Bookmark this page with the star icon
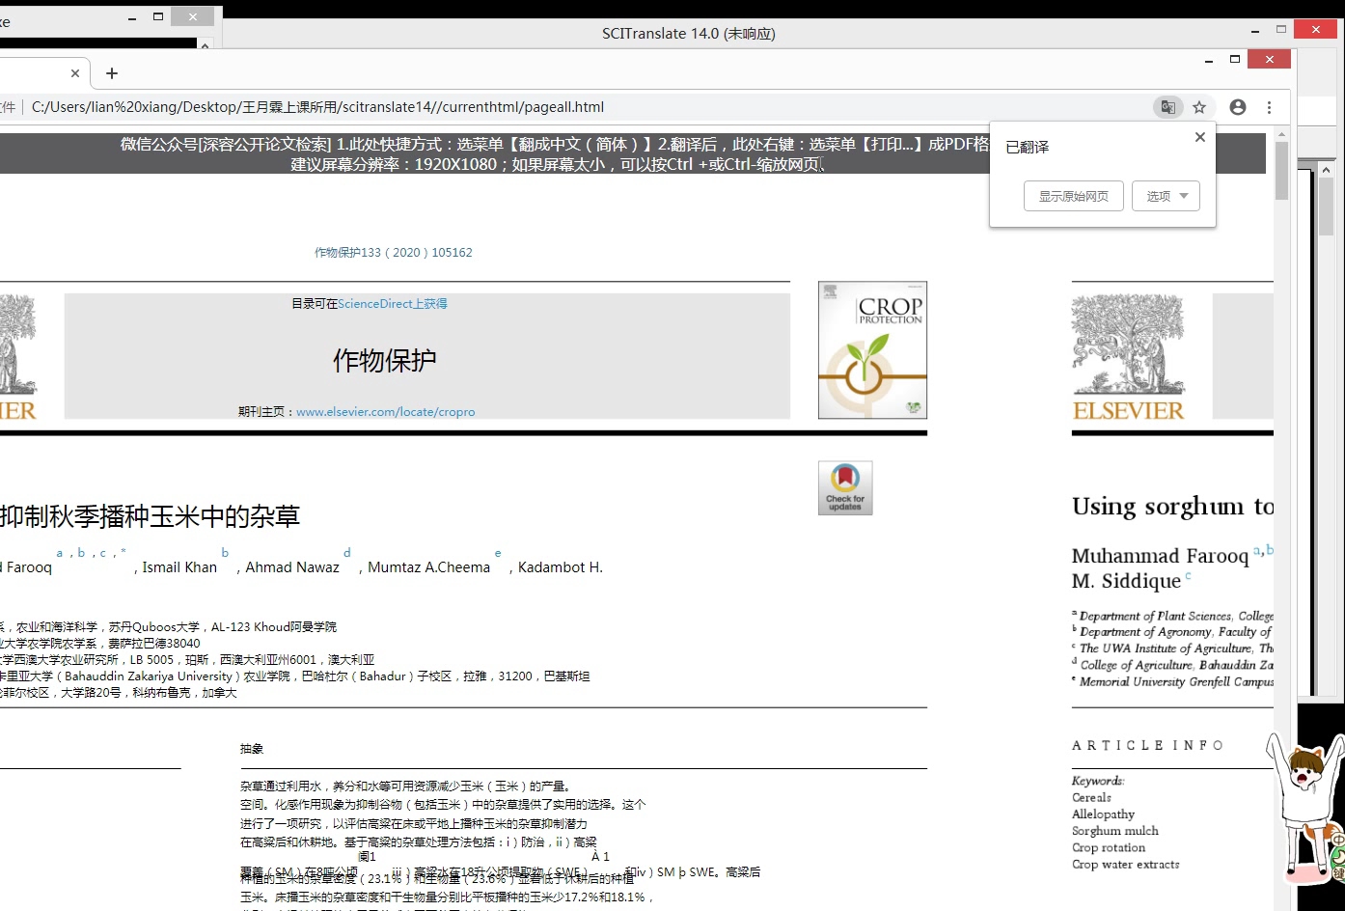 (x=1199, y=107)
